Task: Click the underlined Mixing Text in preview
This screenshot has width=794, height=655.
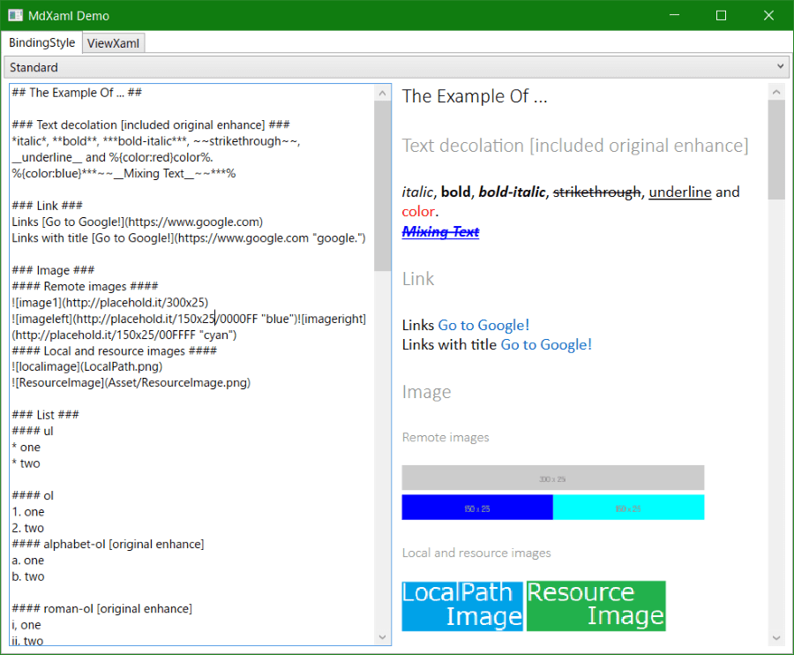Action: tap(439, 231)
